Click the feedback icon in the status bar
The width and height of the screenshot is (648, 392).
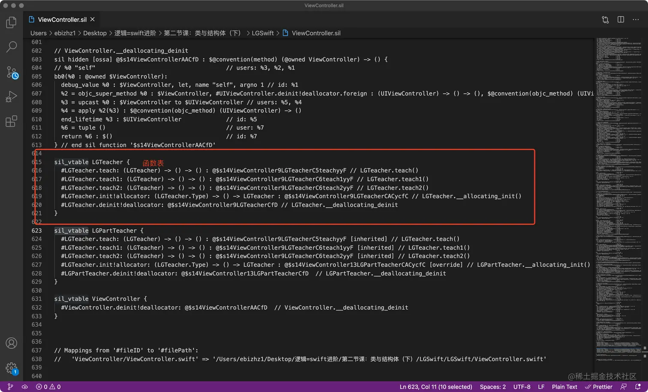pos(624,387)
